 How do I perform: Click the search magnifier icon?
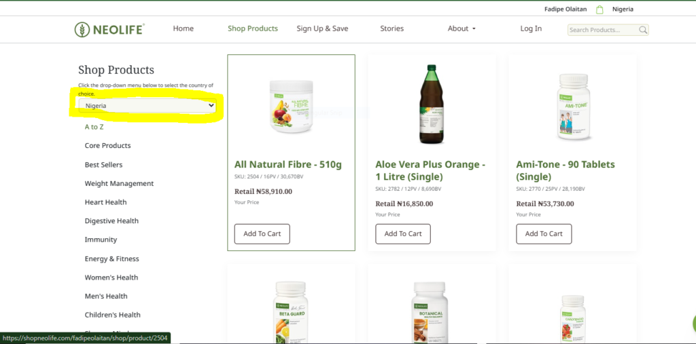643,30
